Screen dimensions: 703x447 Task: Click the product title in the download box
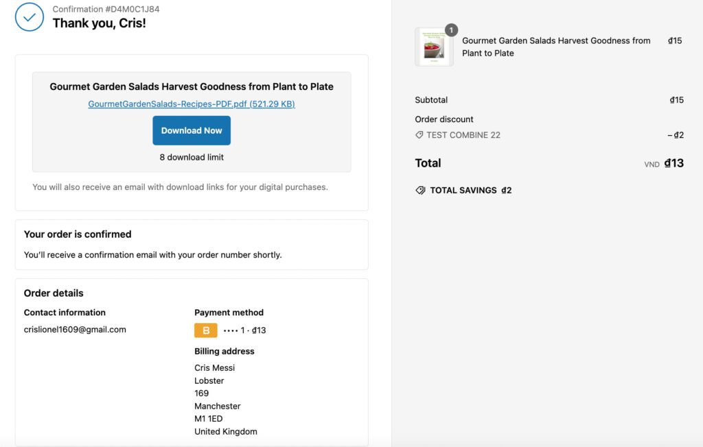tap(192, 86)
